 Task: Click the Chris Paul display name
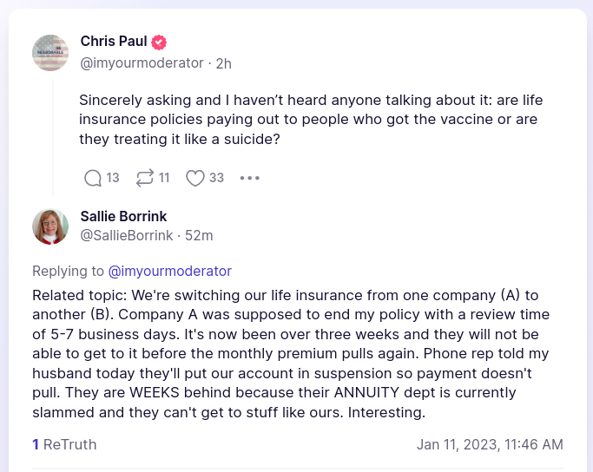[113, 42]
